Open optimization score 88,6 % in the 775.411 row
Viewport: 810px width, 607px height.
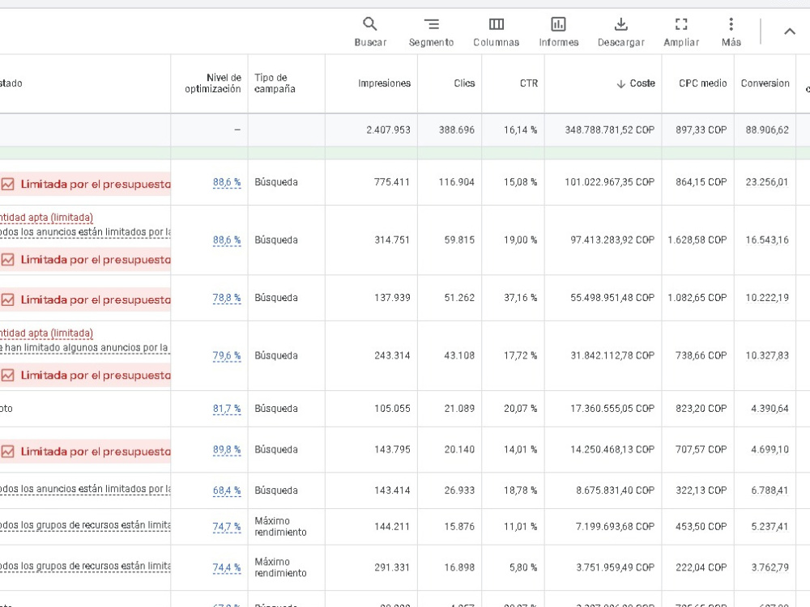(227, 182)
